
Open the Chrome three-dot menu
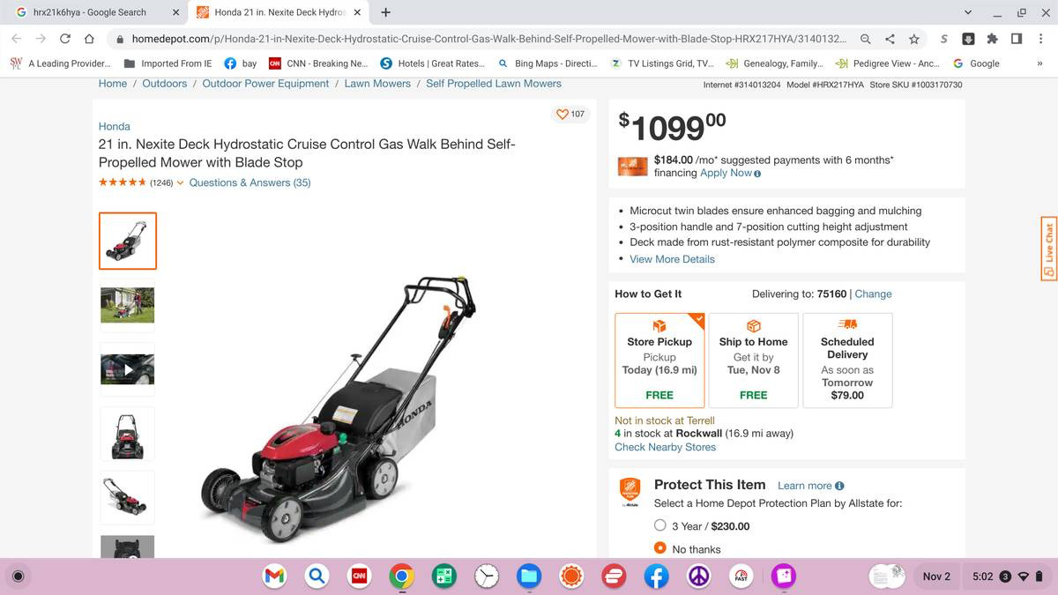point(1041,39)
